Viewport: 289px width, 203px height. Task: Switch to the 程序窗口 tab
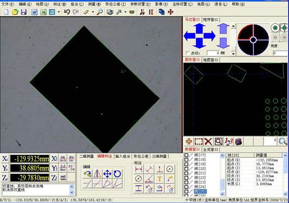point(210,19)
